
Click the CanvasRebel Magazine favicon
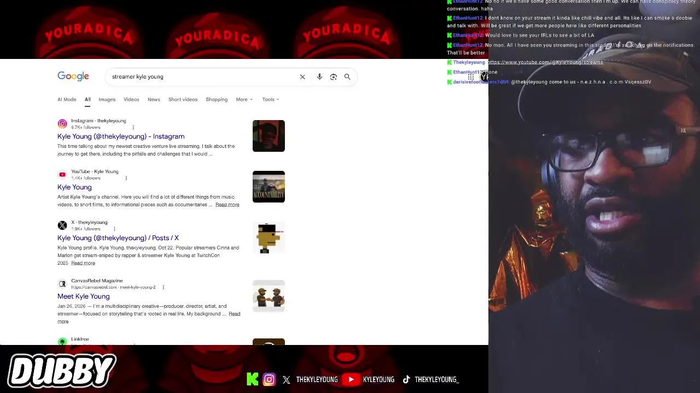click(x=62, y=284)
